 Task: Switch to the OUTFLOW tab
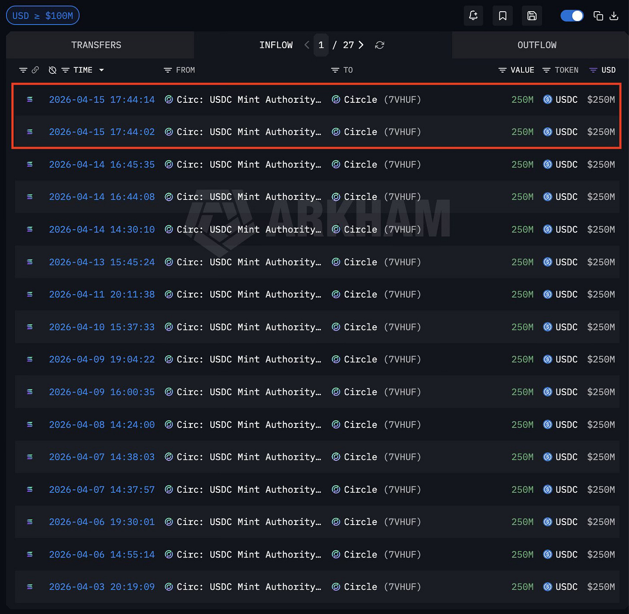point(537,45)
